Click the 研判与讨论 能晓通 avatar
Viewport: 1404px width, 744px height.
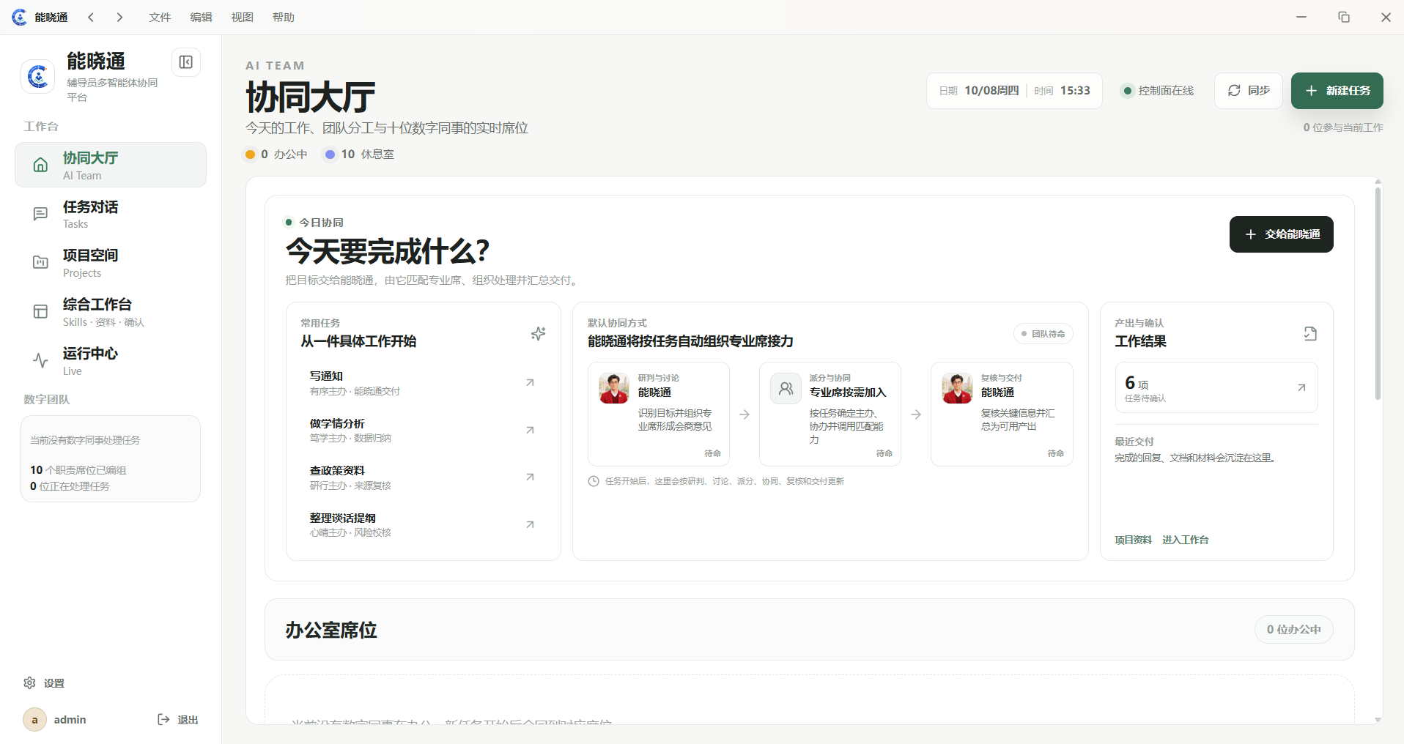(x=614, y=388)
